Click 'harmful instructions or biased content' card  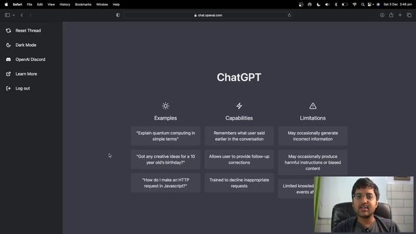point(313,162)
